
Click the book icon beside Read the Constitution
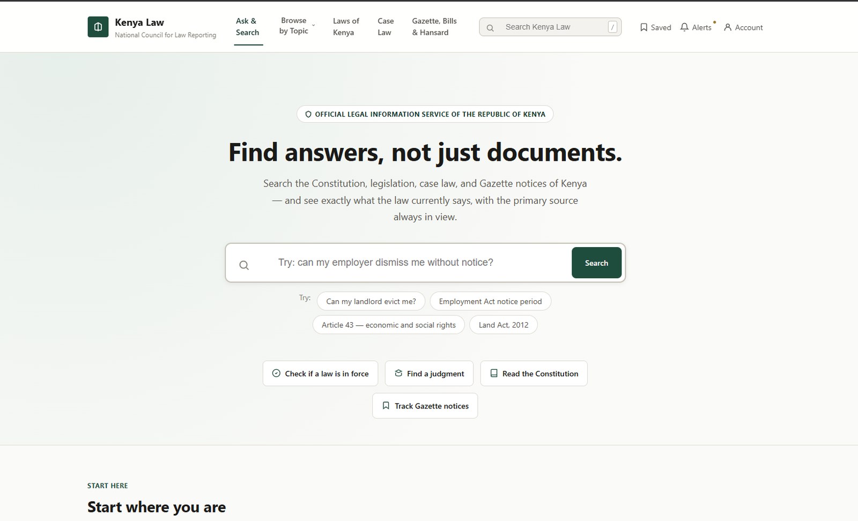(x=494, y=374)
